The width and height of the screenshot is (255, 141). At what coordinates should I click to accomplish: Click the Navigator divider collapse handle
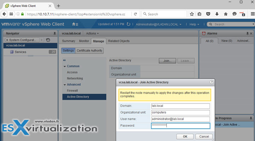click(30, 56)
